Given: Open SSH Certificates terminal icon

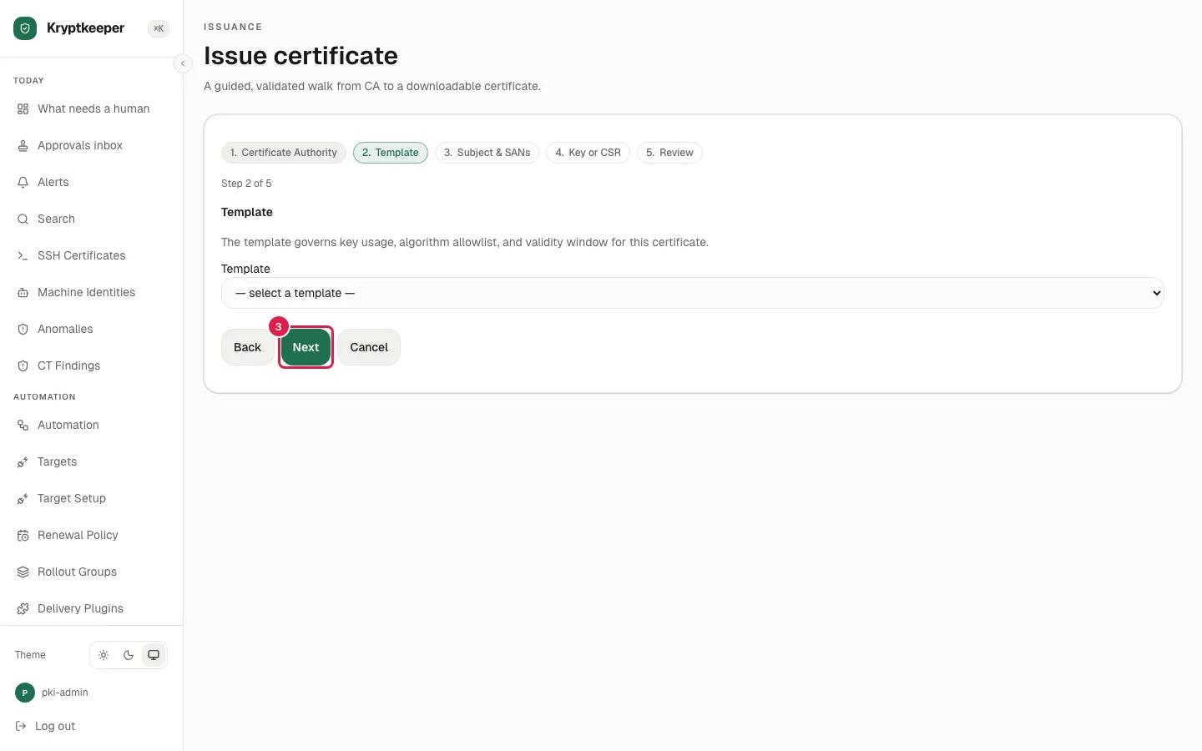Looking at the screenshot, I should tap(23, 255).
